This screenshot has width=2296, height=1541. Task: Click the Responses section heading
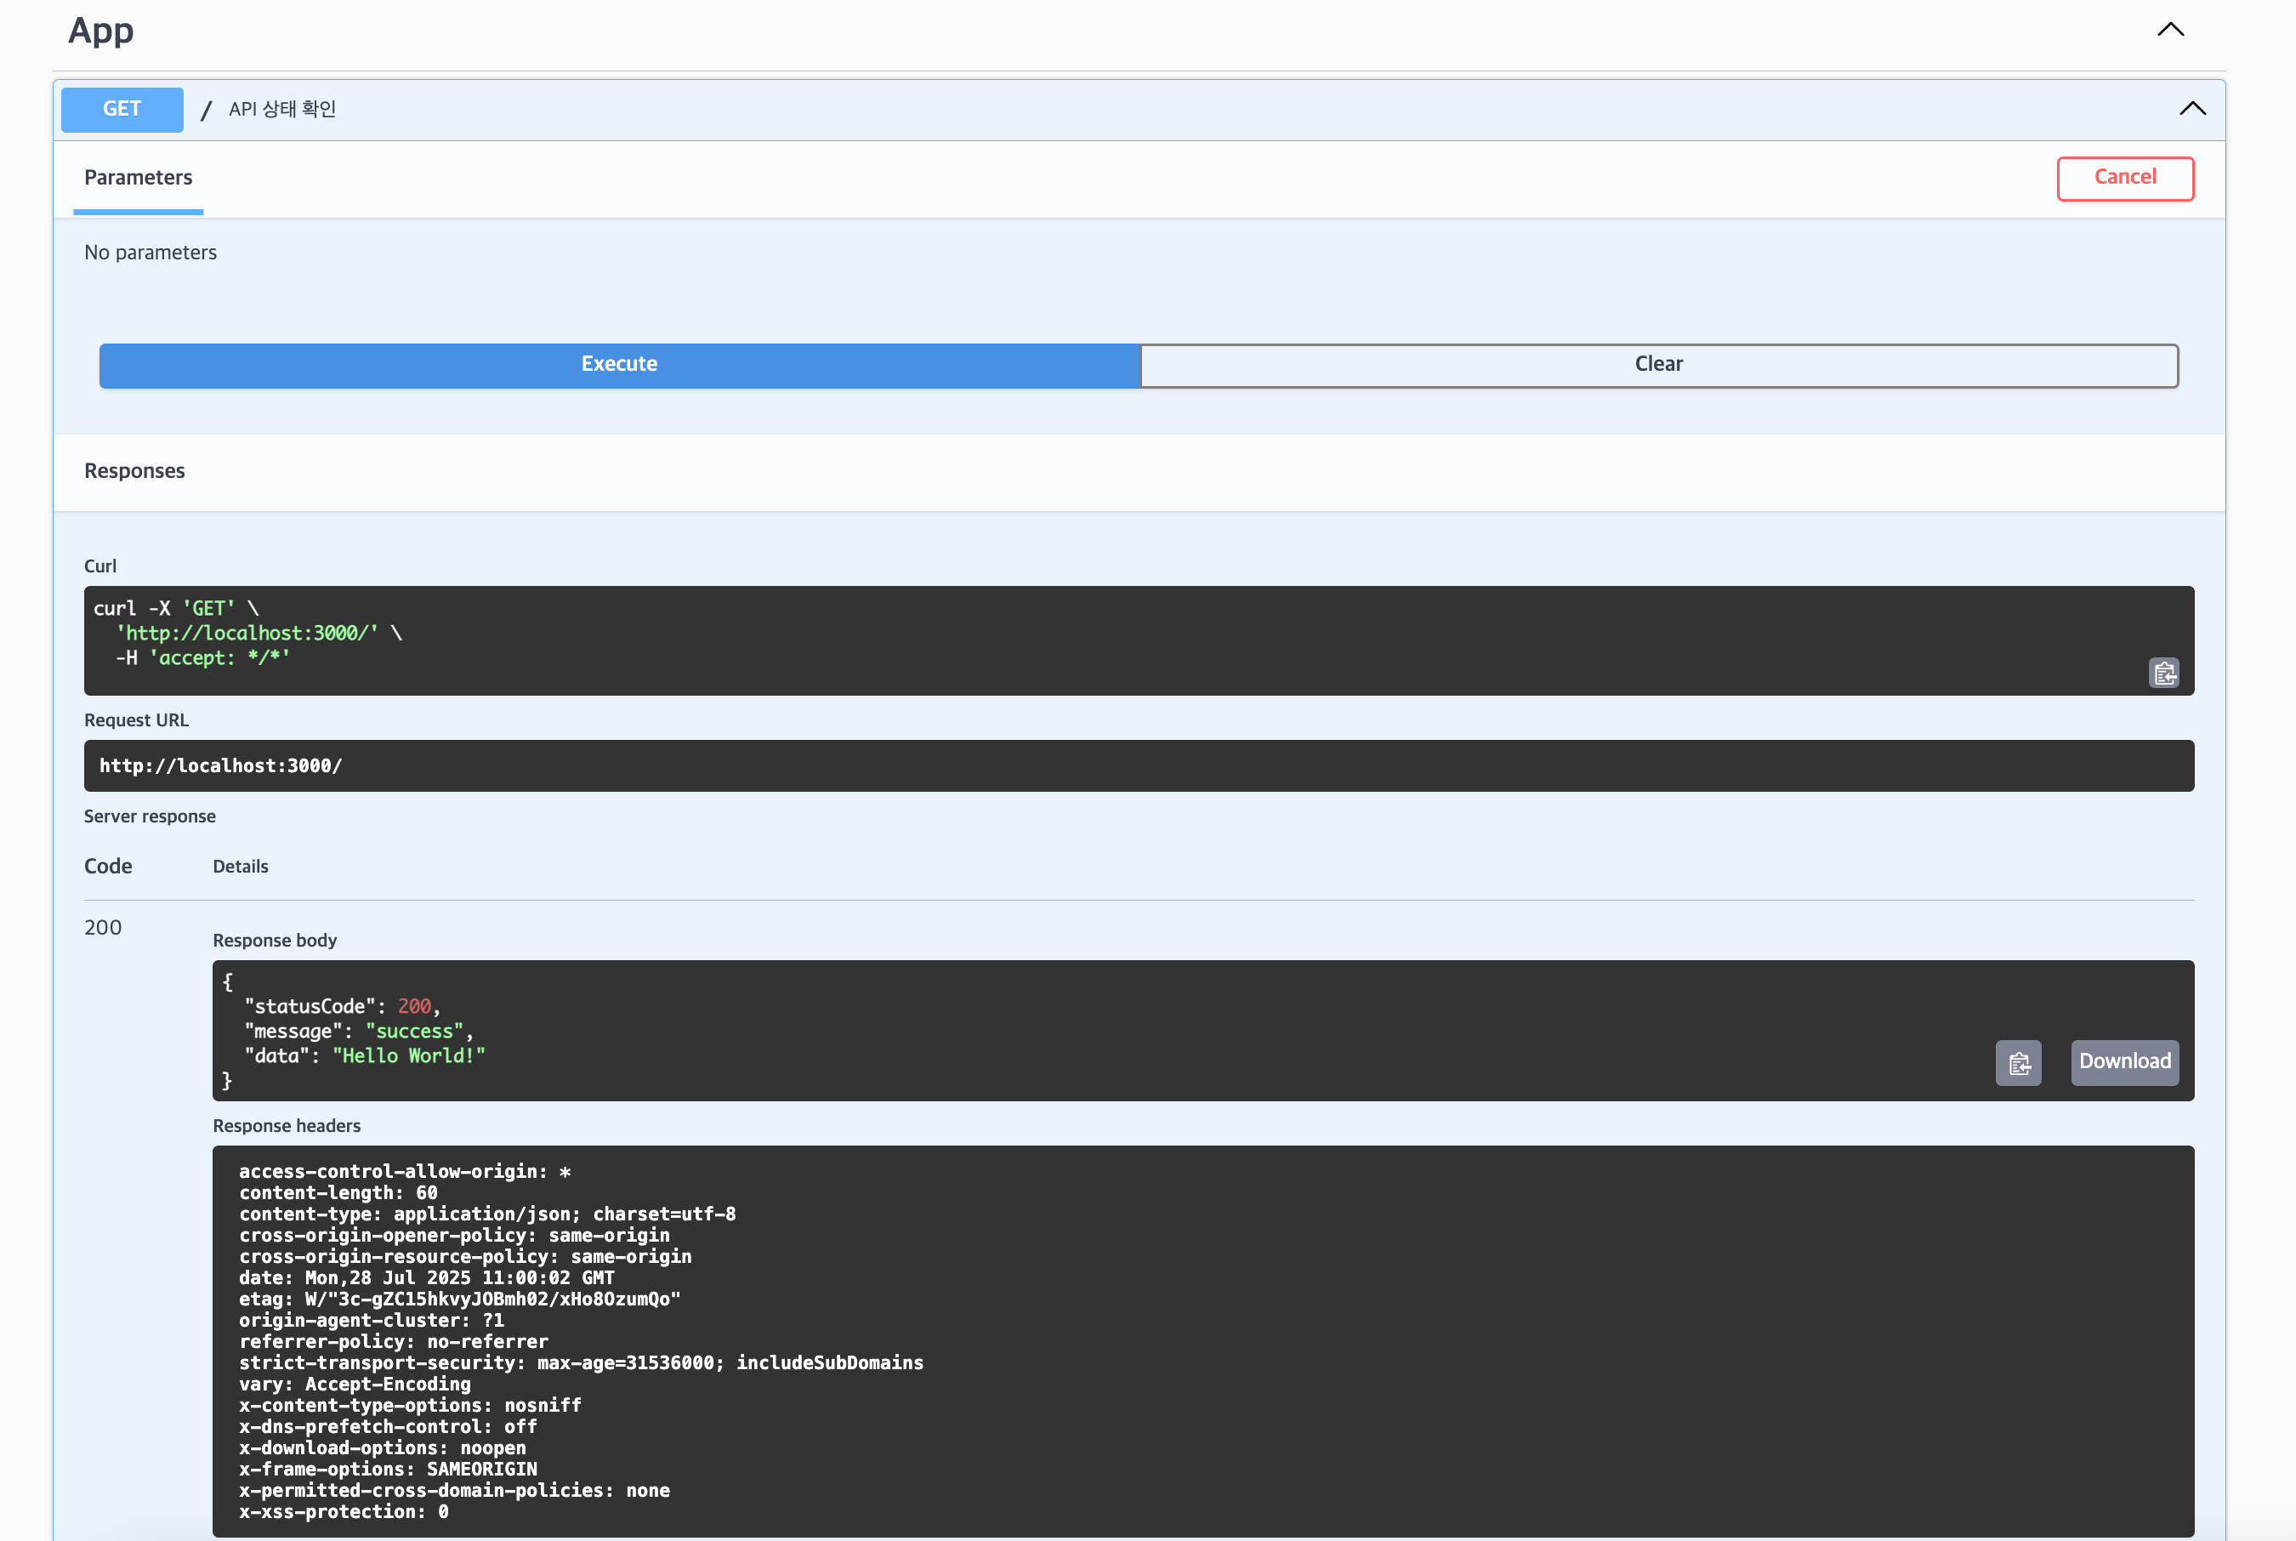[x=134, y=471]
